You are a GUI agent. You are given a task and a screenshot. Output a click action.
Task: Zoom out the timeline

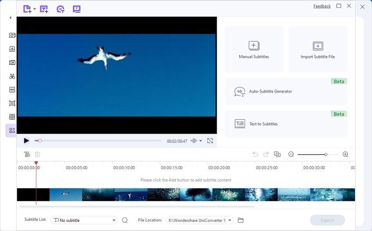(291, 154)
